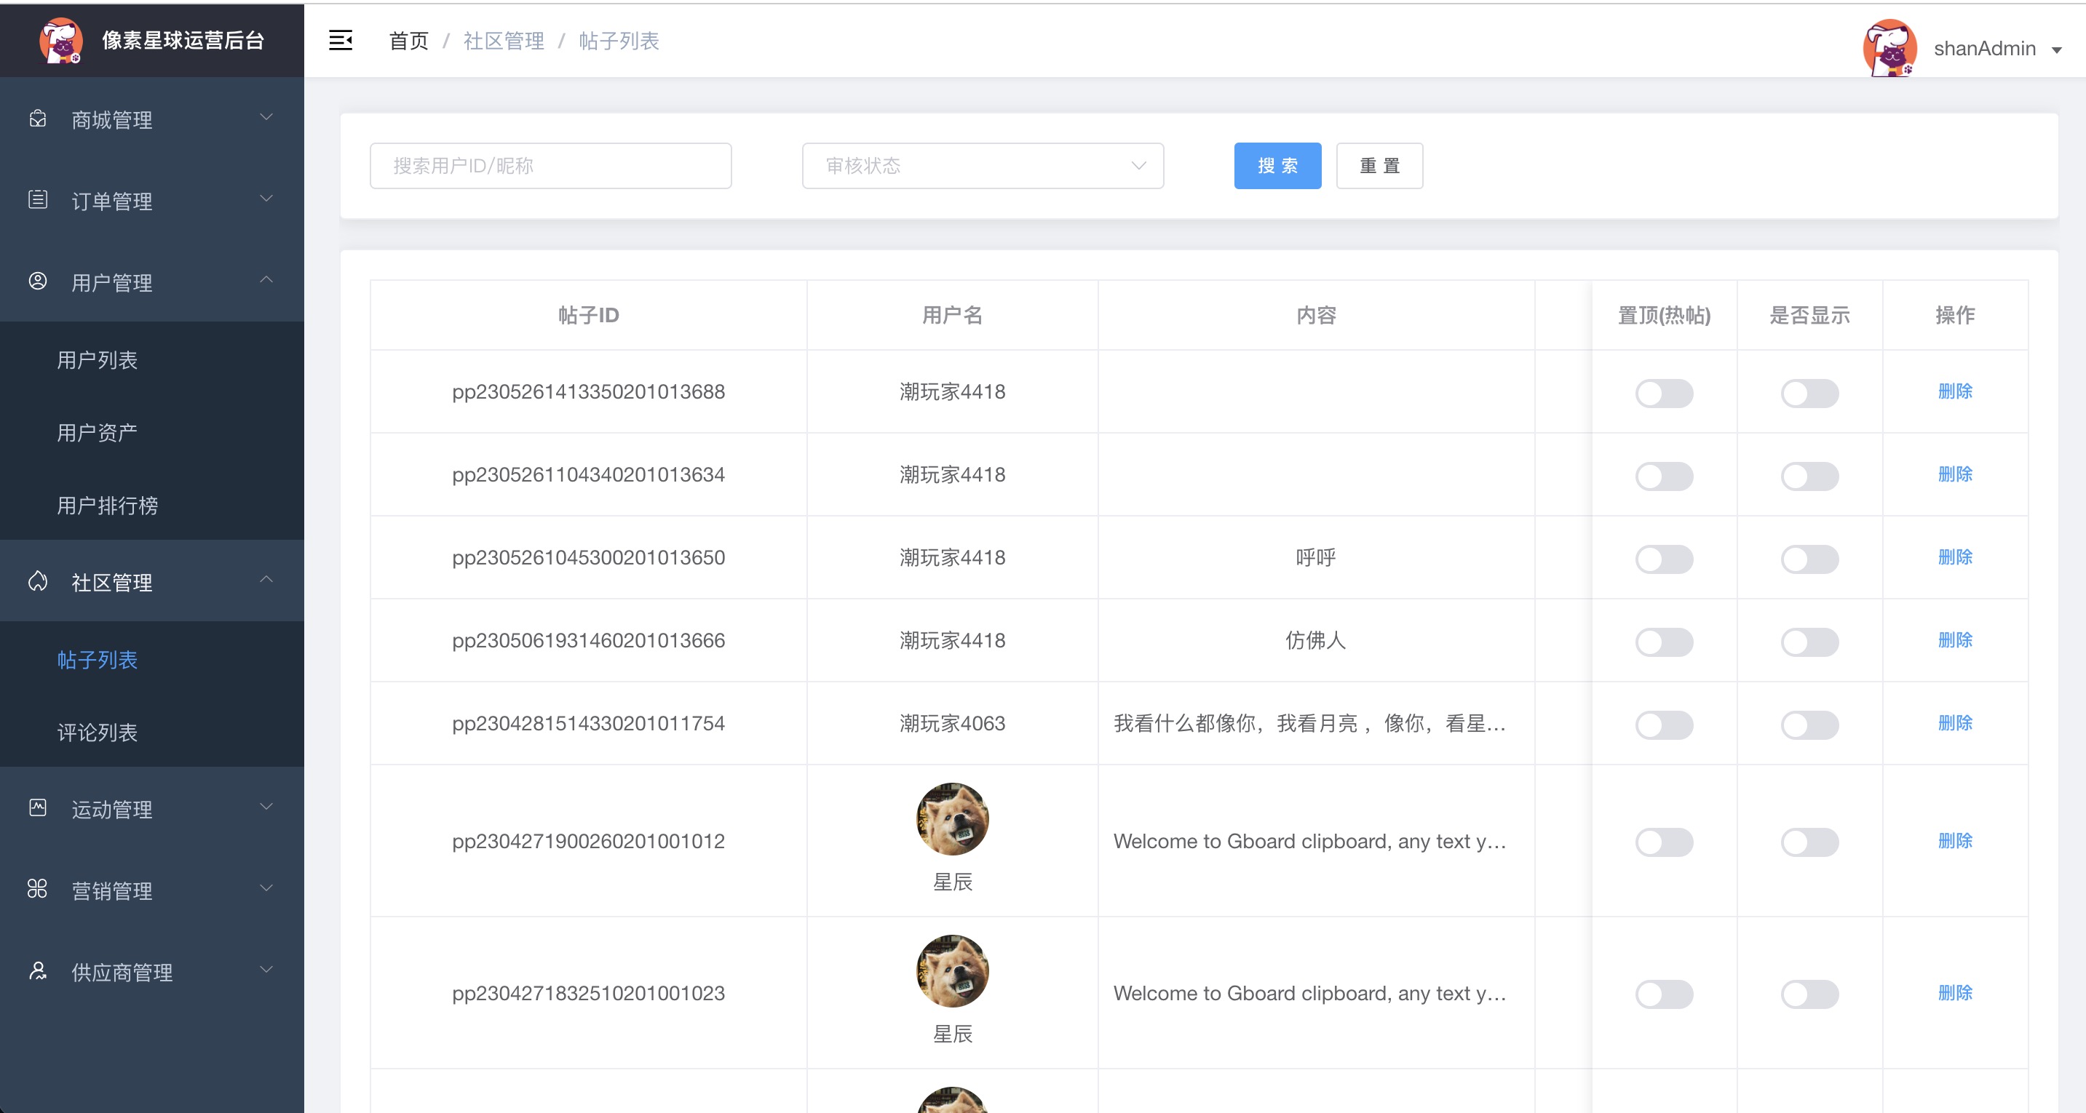The image size is (2086, 1113).
Task: Toggle 置顶 switch for the 呼呼 post
Action: (x=1664, y=559)
